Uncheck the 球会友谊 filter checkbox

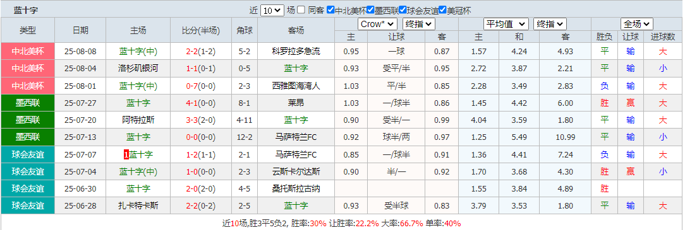tap(403, 10)
